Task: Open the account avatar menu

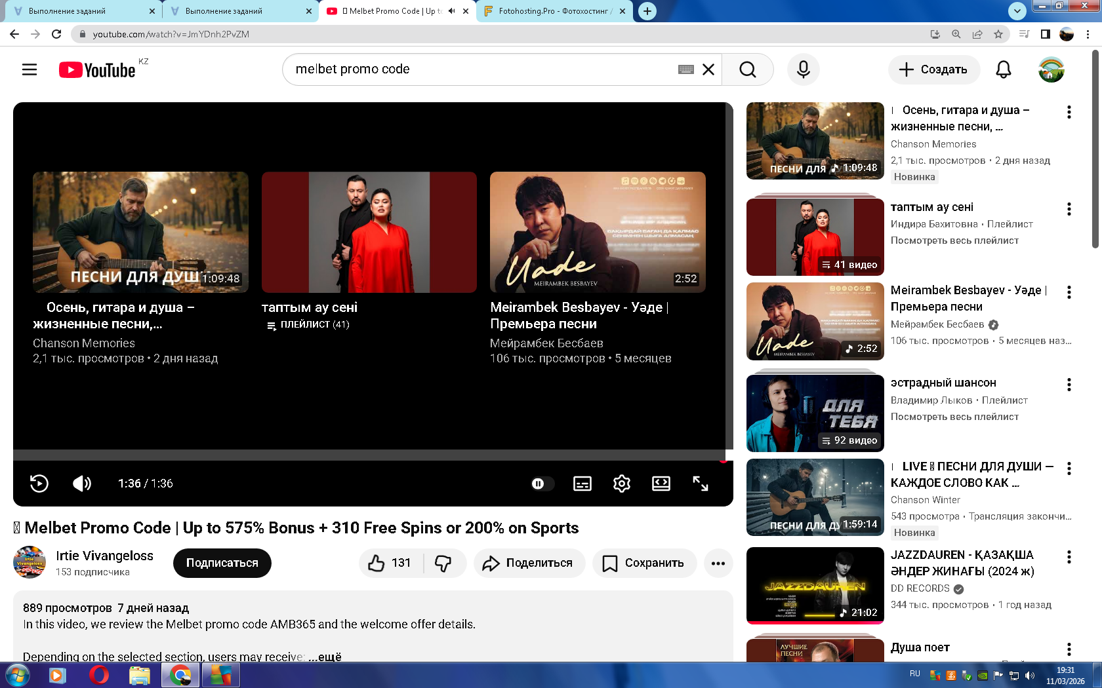Action: (1051, 69)
